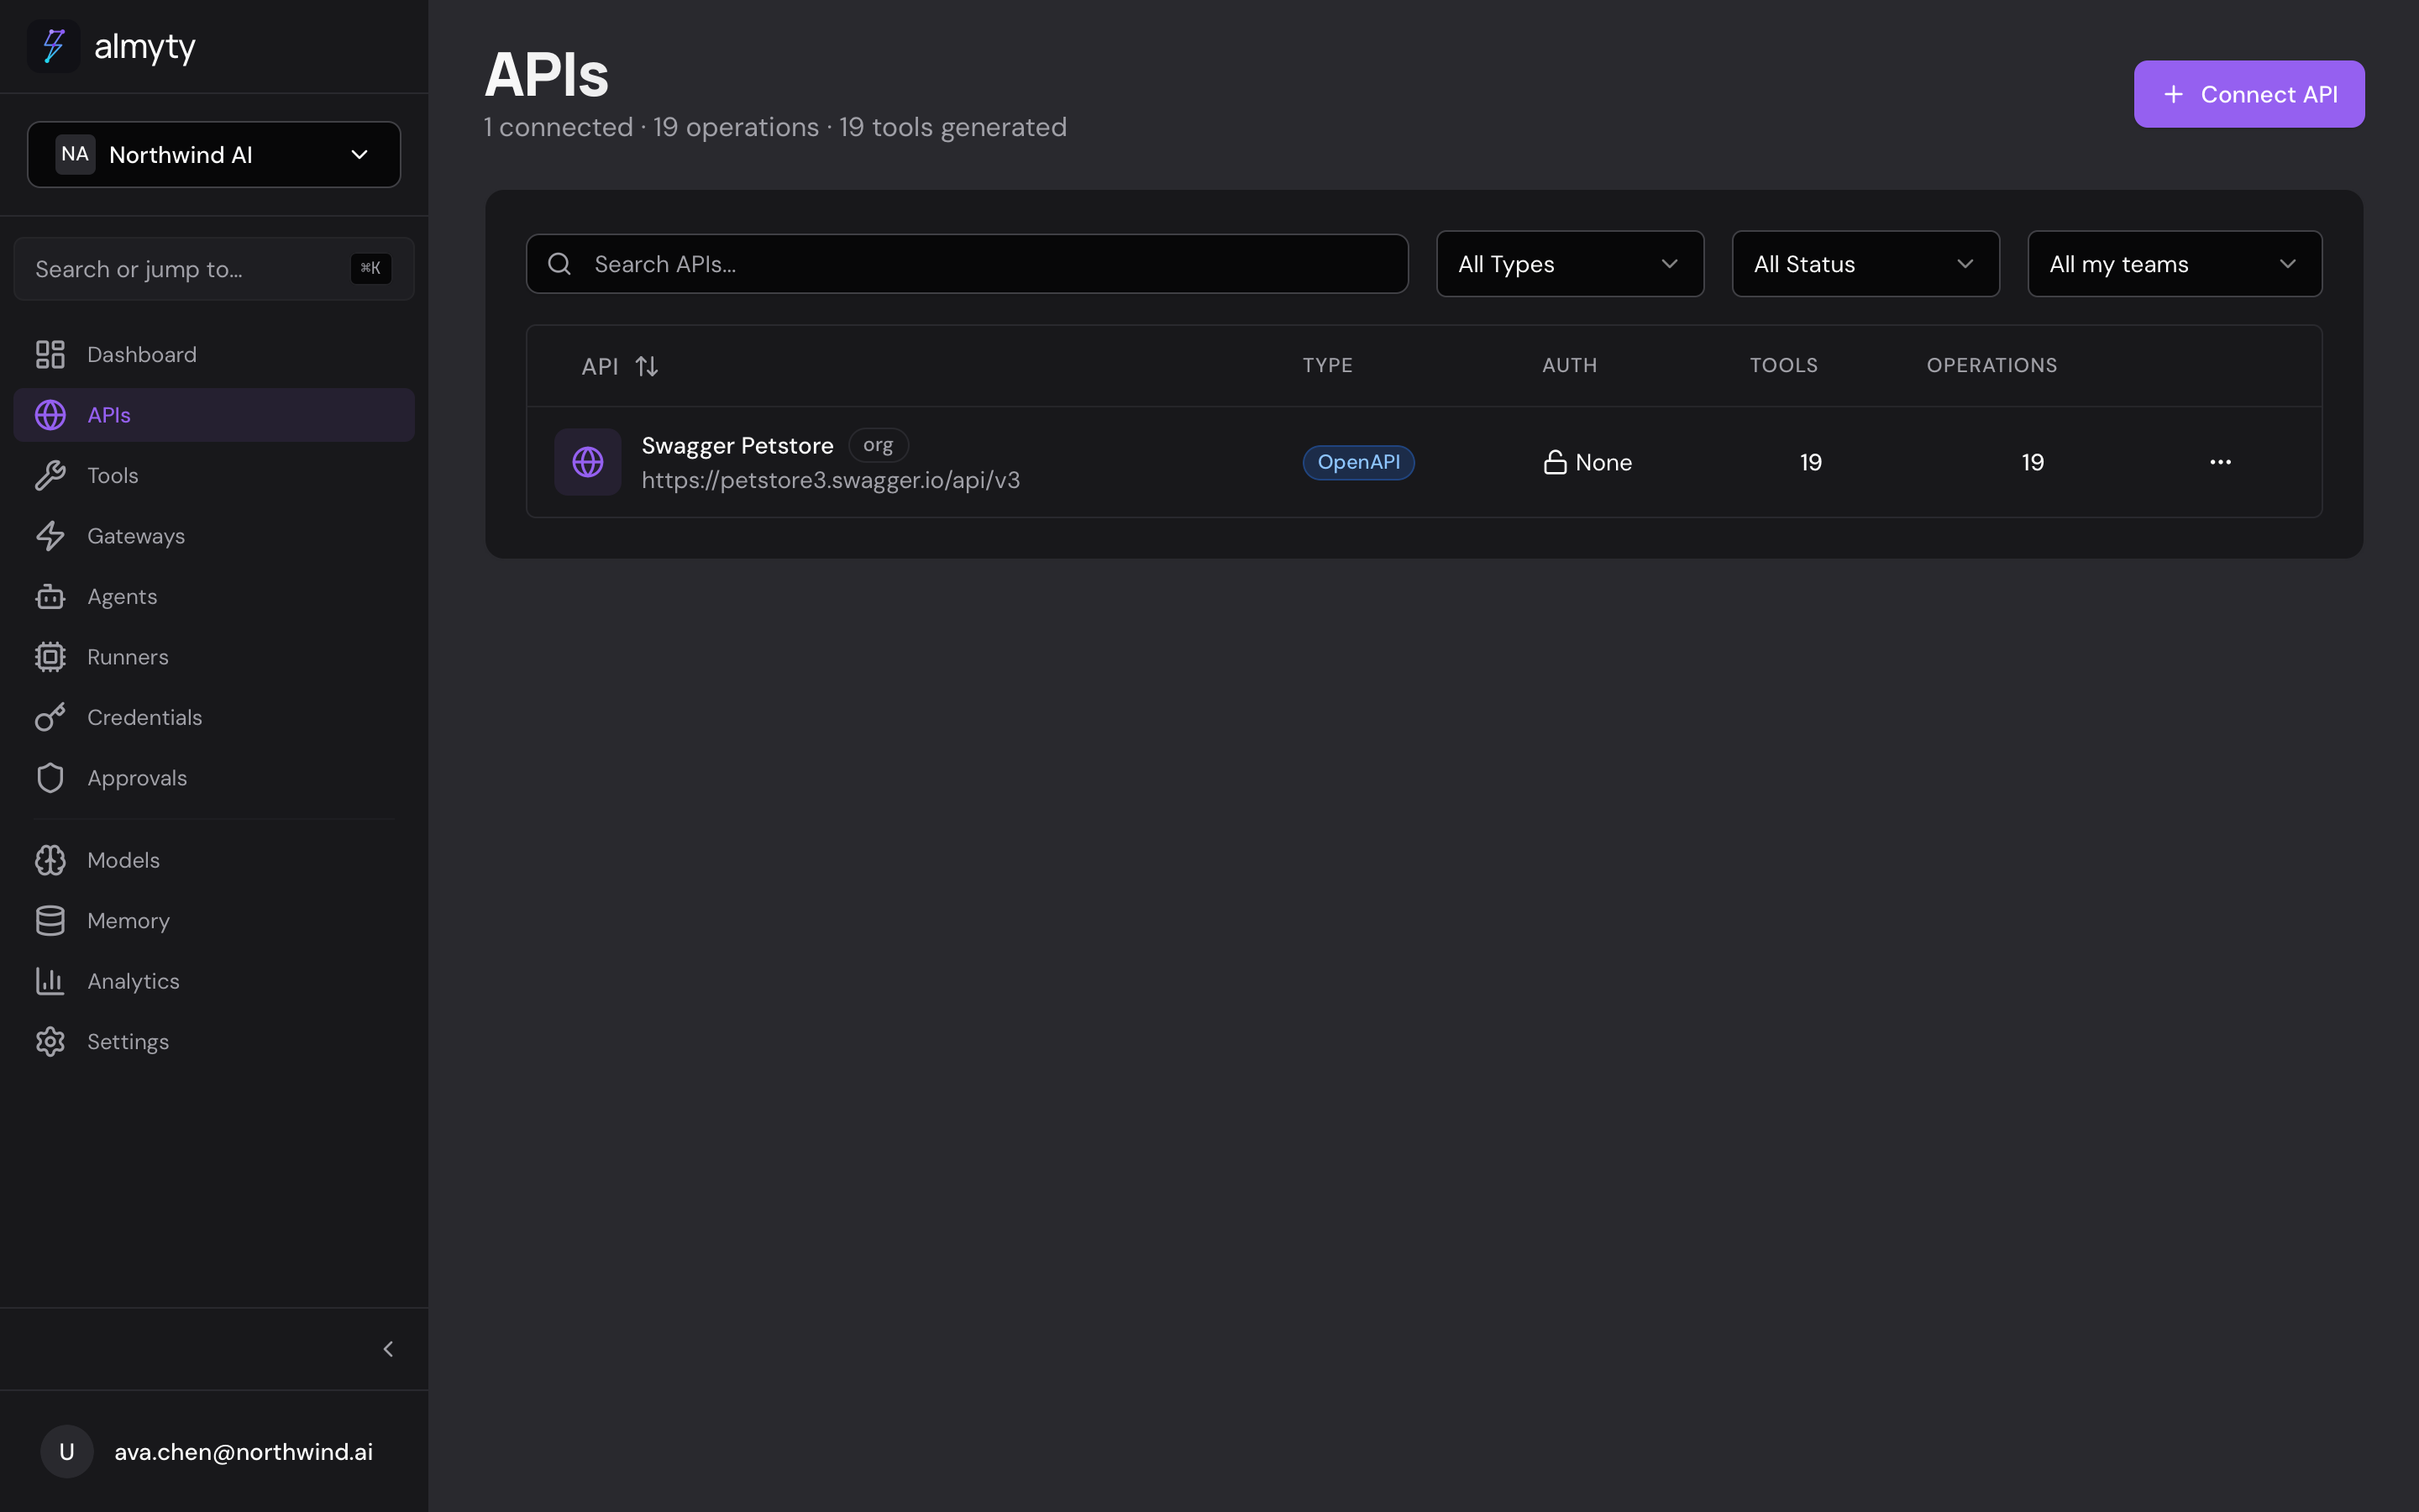Image resolution: width=2419 pixels, height=1512 pixels.
Task: Click the NA organization badge
Action: click(x=75, y=154)
